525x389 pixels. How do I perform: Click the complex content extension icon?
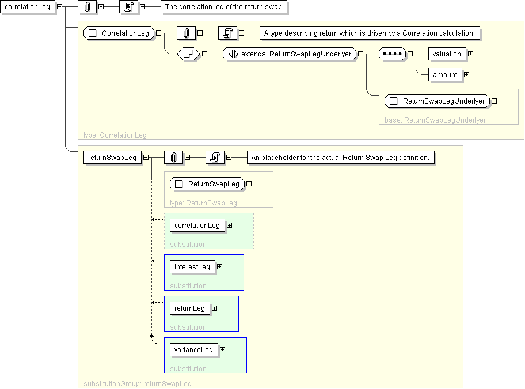tap(188, 54)
